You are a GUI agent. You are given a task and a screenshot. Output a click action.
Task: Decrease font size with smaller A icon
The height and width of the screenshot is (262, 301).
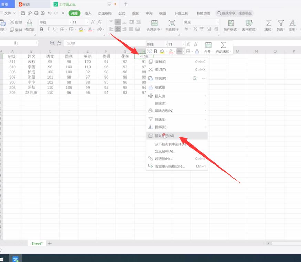pyautogui.click(x=100, y=22)
